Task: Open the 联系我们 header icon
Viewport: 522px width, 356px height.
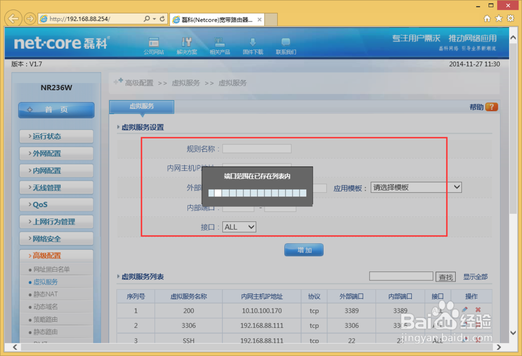Action: pyautogui.click(x=286, y=45)
